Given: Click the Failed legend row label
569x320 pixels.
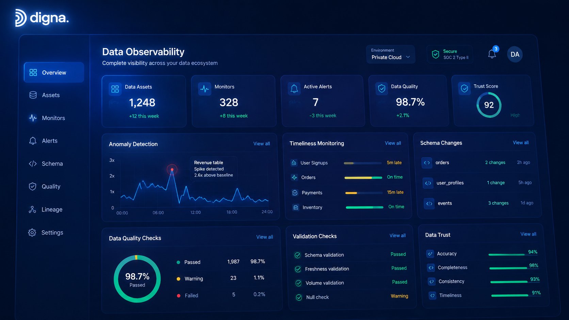Looking at the screenshot, I should (192, 296).
